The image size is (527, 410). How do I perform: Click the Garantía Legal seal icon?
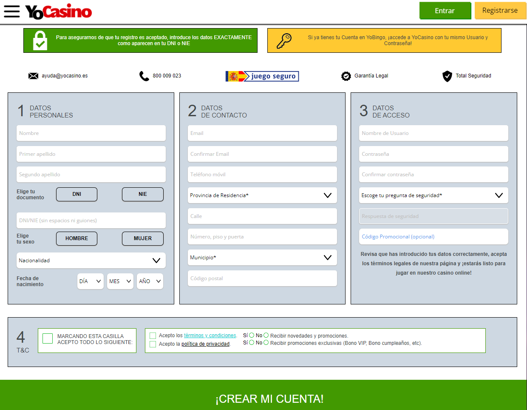click(346, 76)
